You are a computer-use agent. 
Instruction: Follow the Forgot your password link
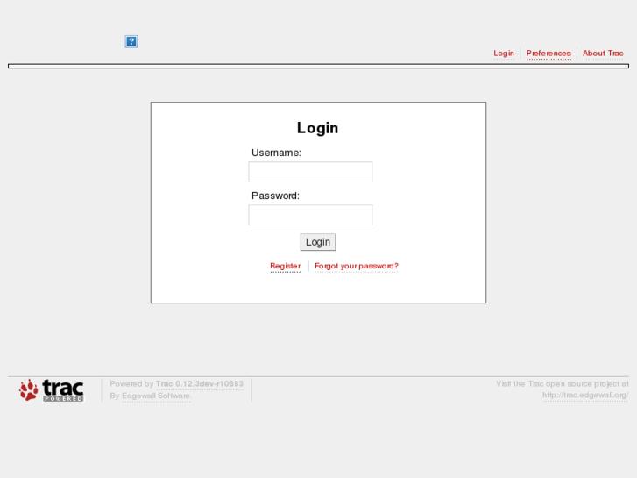pyautogui.click(x=357, y=266)
